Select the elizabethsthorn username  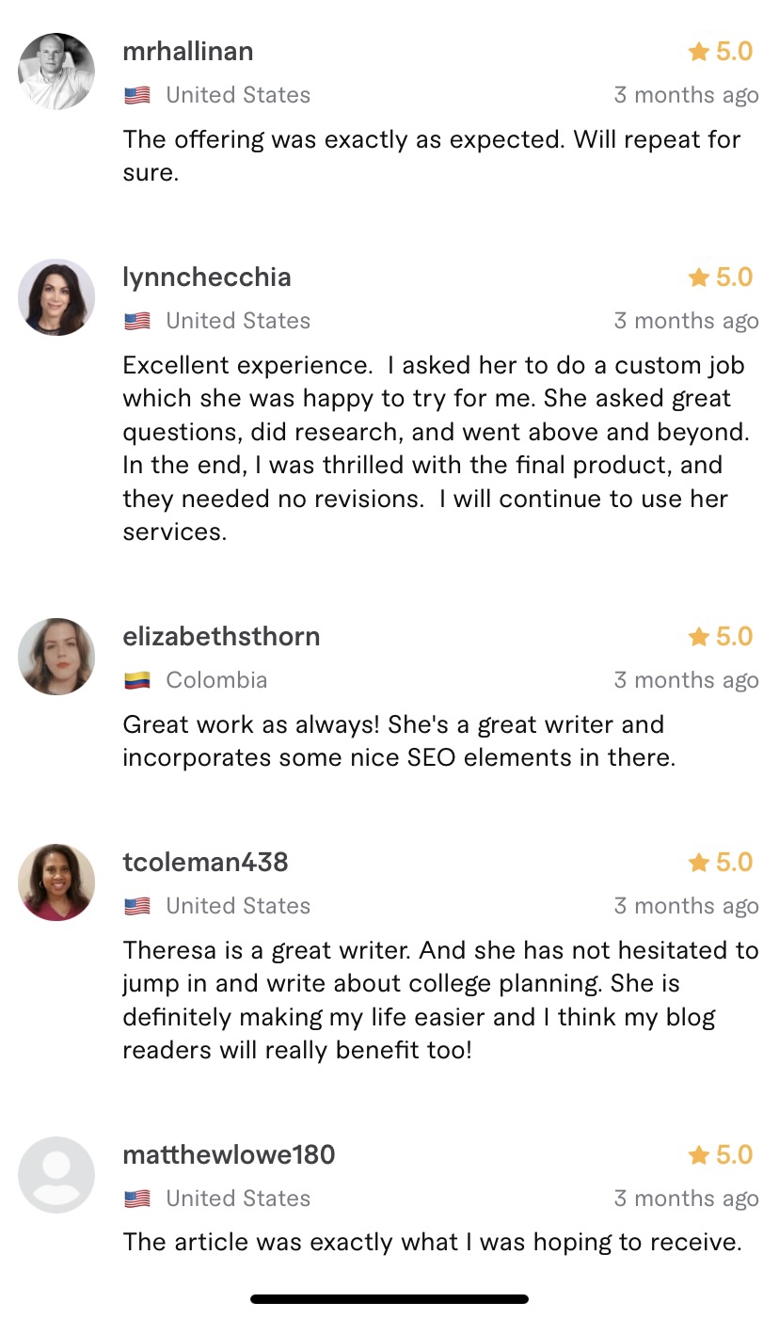tap(221, 637)
